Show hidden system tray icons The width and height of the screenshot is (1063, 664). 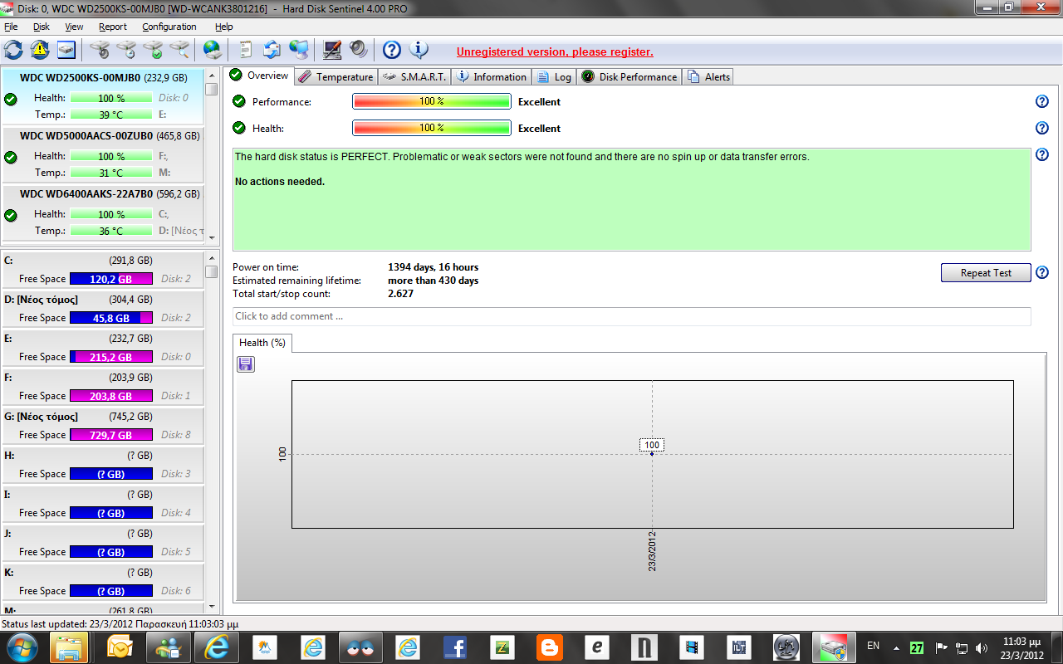(896, 647)
